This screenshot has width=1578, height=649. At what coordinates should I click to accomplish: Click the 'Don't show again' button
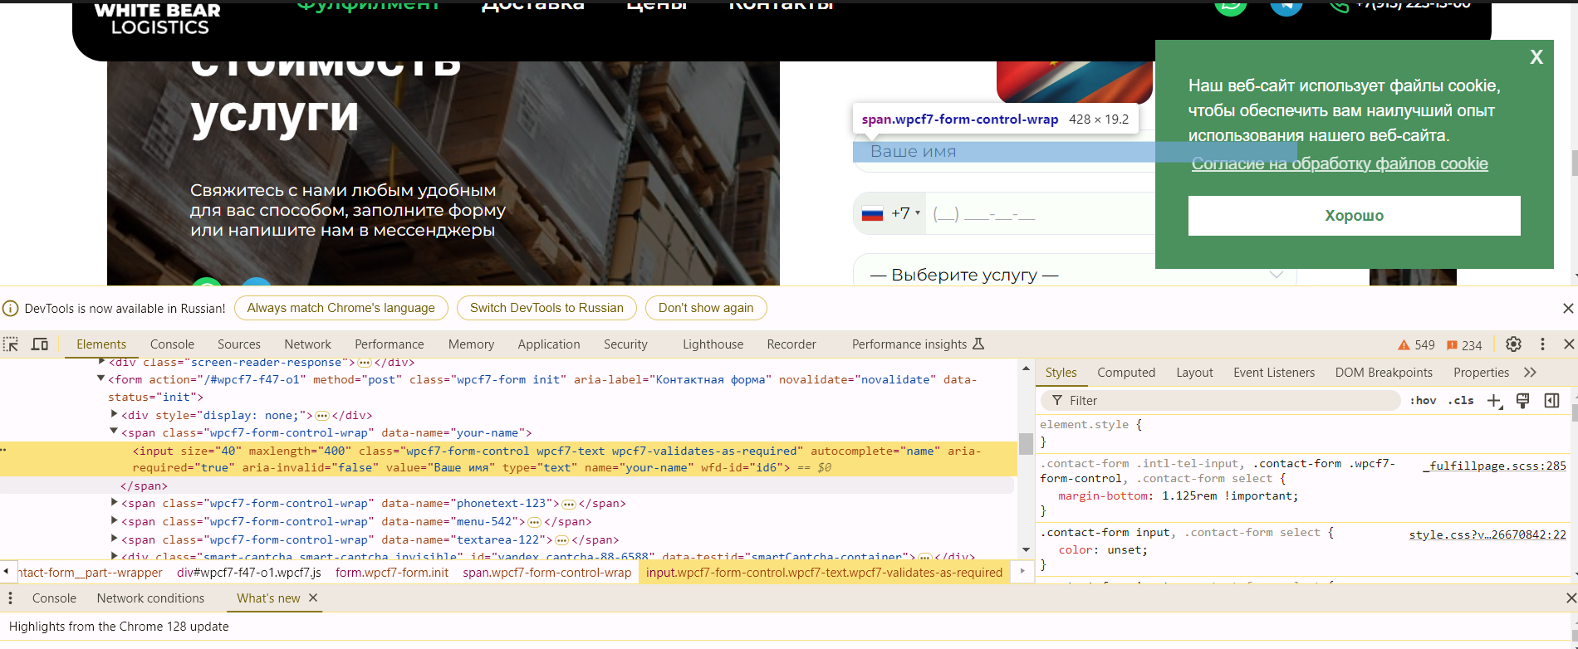click(x=706, y=308)
